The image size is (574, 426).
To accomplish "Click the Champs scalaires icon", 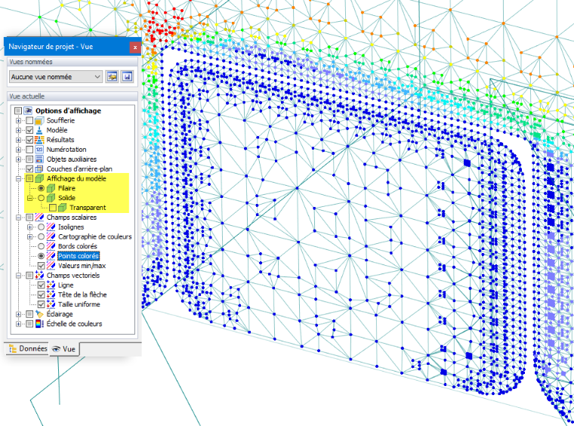I will (39, 218).
